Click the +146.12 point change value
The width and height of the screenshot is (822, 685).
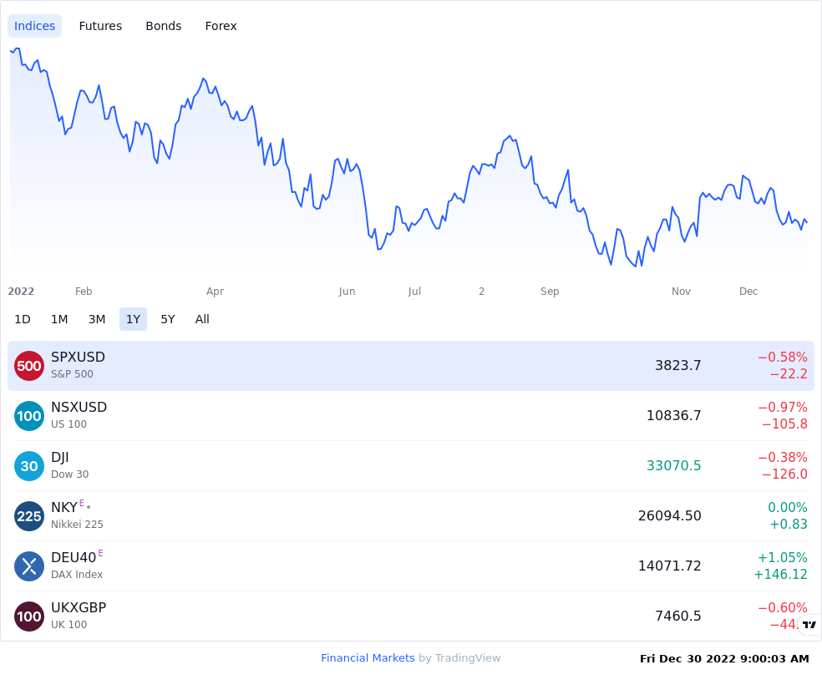coord(780,575)
